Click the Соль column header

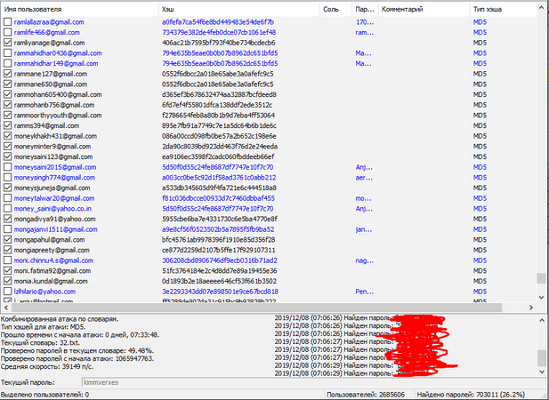pyautogui.click(x=335, y=10)
